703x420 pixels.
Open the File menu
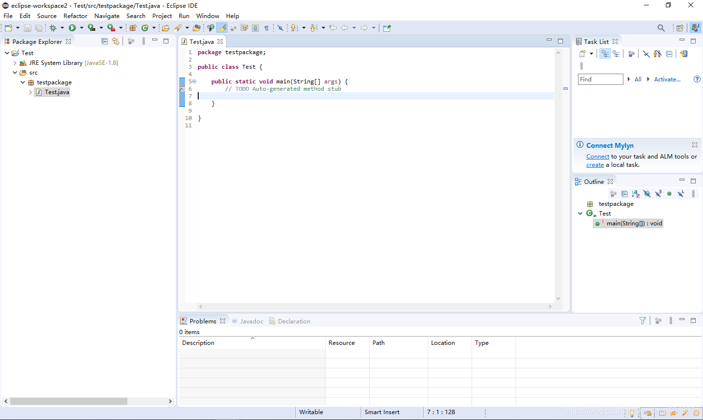point(8,16)
